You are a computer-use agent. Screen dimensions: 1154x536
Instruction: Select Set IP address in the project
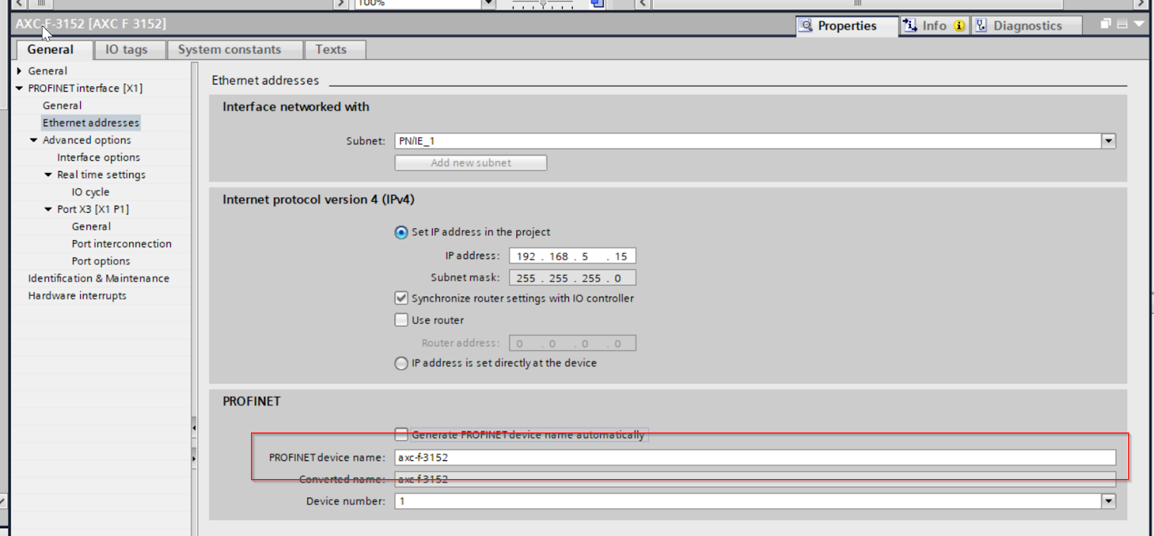401,232
